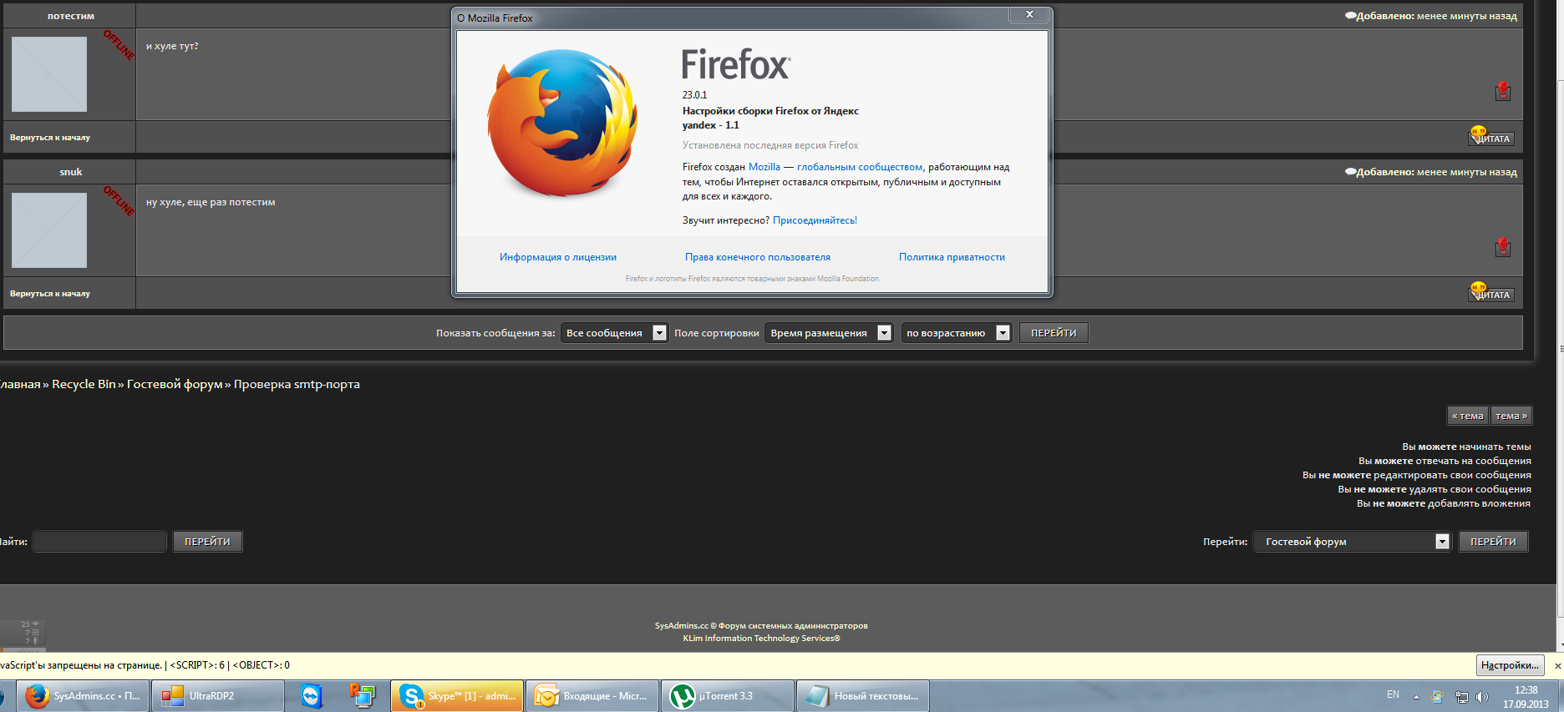Click the remote desktop taskbar icon
1564x712 pixels.
tap(363, 696)
